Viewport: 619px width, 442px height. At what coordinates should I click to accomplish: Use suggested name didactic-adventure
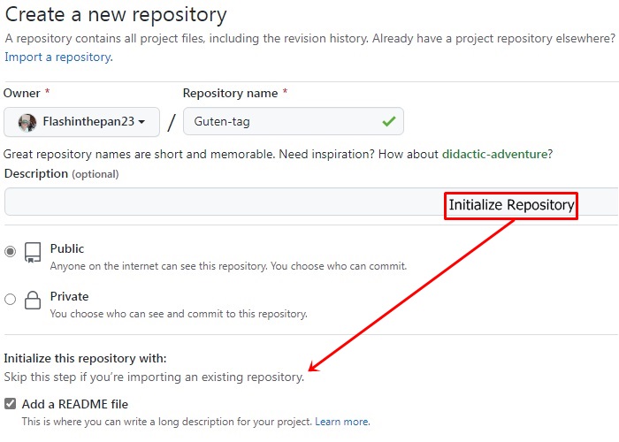point(494,154)
